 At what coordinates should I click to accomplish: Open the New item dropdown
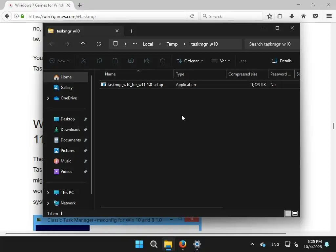point(59,61)
